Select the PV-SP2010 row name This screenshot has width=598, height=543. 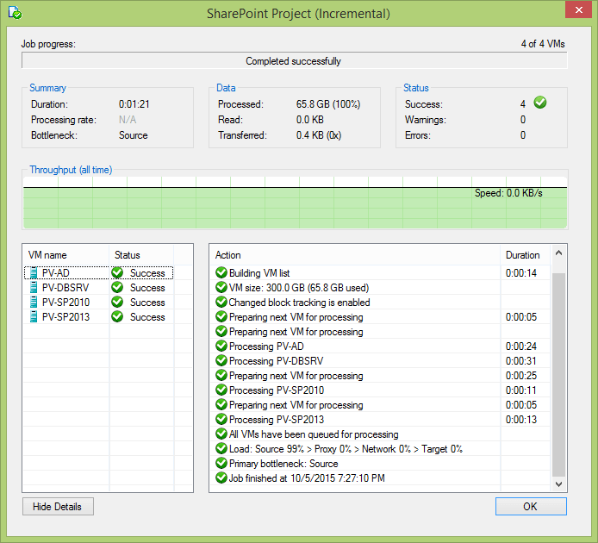pyautogui.click(x=65, y=303)
